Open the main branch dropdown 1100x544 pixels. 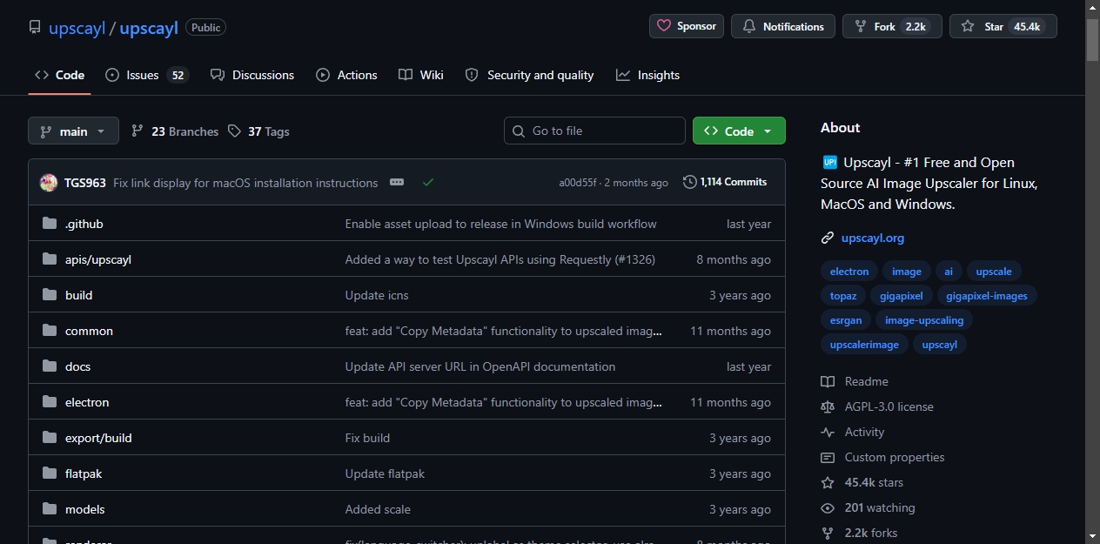point(73,131)
